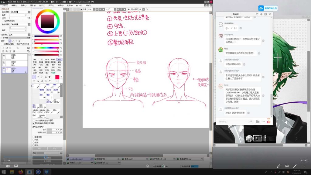Swap foreground and background colors

(x=61, y=76)
